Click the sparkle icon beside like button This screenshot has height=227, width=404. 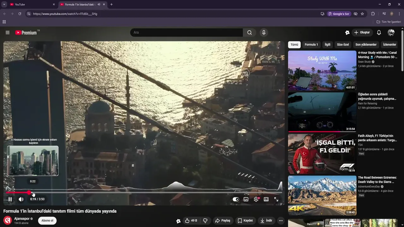tap(178, 221)
